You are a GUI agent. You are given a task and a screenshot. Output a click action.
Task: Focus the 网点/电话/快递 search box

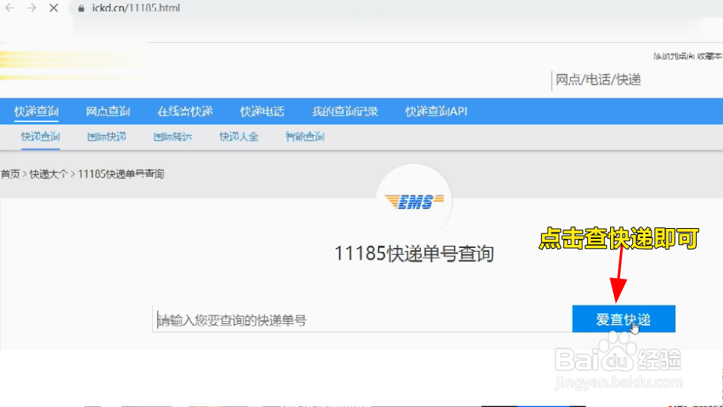637,80
